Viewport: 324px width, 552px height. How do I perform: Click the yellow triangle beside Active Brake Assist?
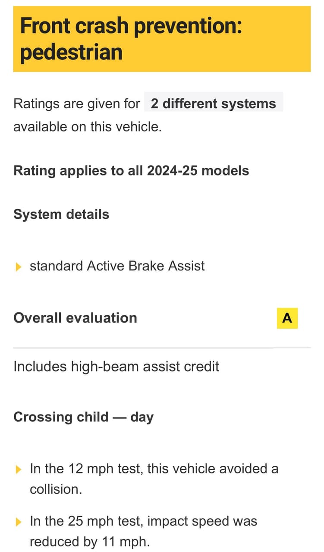point(18,267)
